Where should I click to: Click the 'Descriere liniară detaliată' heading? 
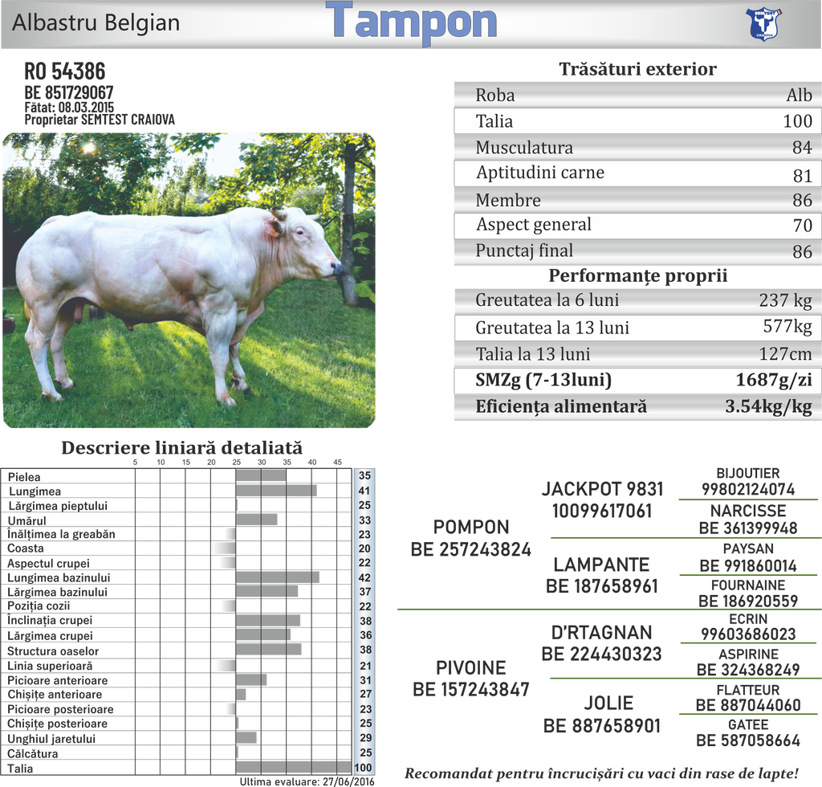(x=182, y=448)
